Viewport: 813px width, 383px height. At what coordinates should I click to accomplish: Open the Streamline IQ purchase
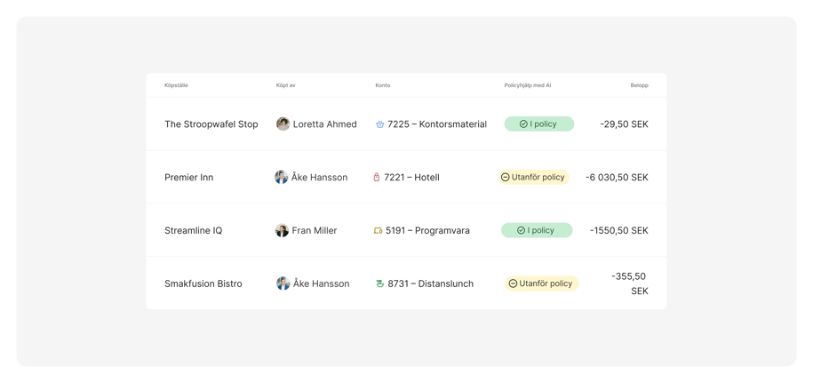click(x=193, y=230)
